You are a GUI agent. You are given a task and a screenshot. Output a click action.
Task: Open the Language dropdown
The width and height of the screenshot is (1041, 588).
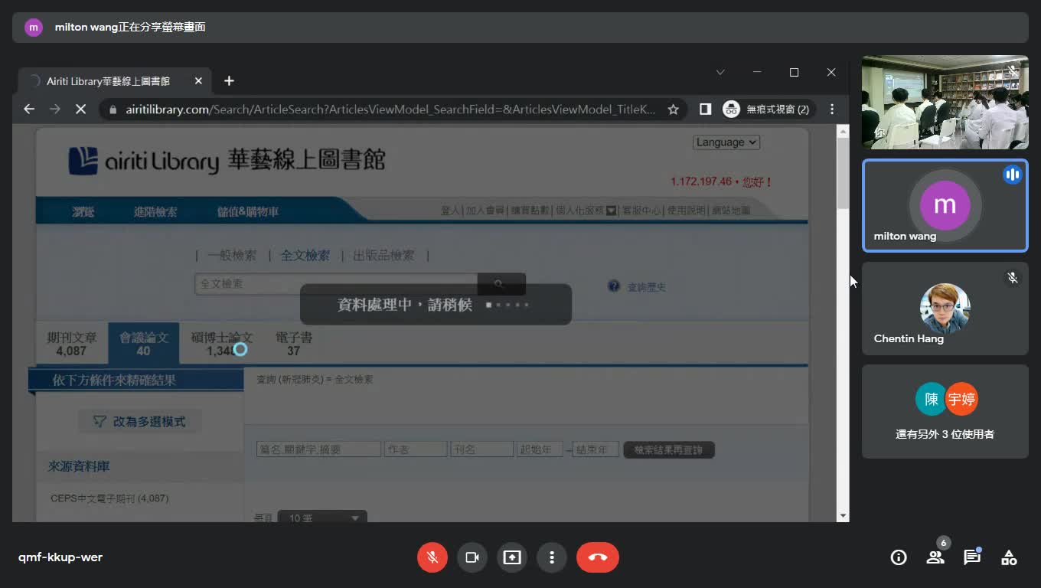pyautogui.click(x=726, y=142)
